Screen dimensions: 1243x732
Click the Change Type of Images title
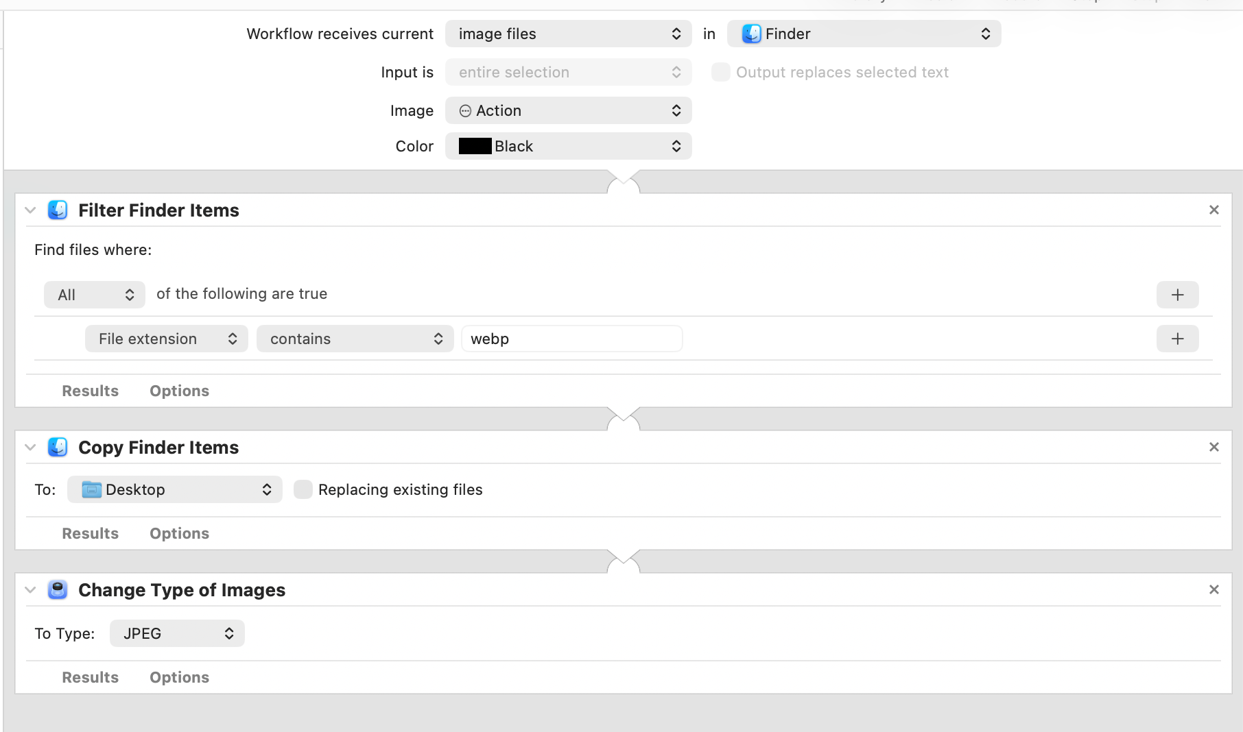coord(182,589)
